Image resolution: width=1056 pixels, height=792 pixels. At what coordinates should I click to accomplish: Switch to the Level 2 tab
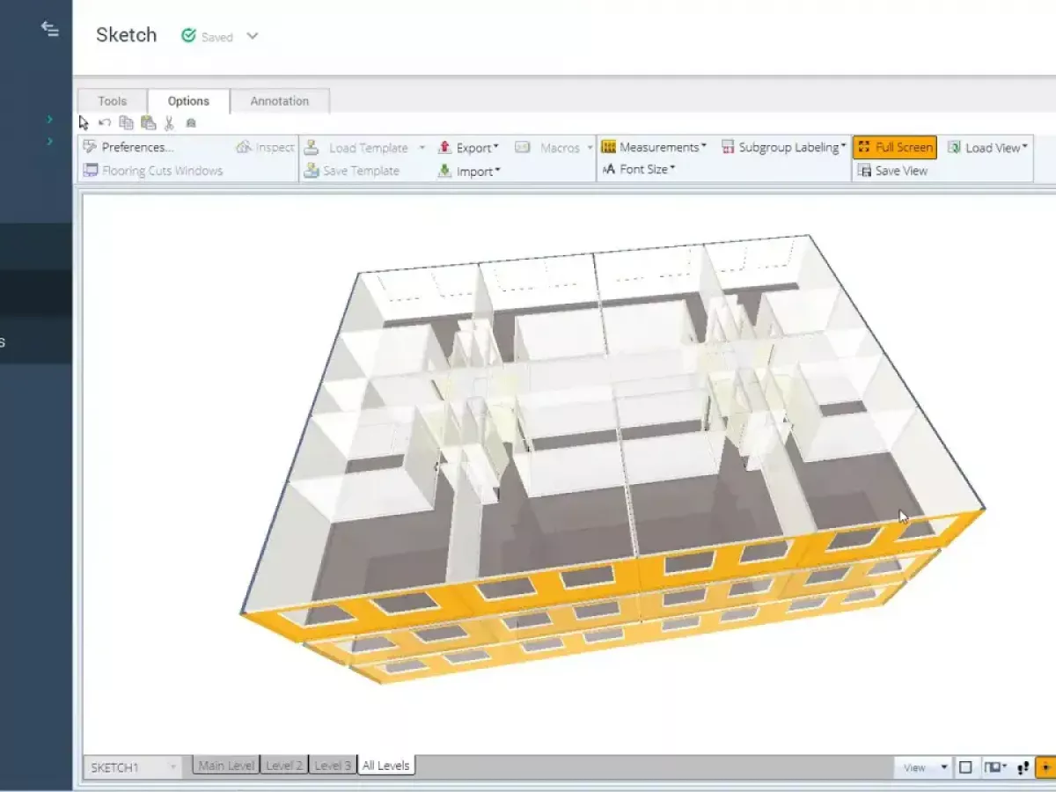(x=284, y=766)
